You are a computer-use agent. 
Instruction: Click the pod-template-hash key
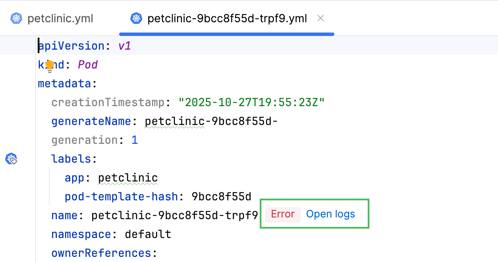121,196
